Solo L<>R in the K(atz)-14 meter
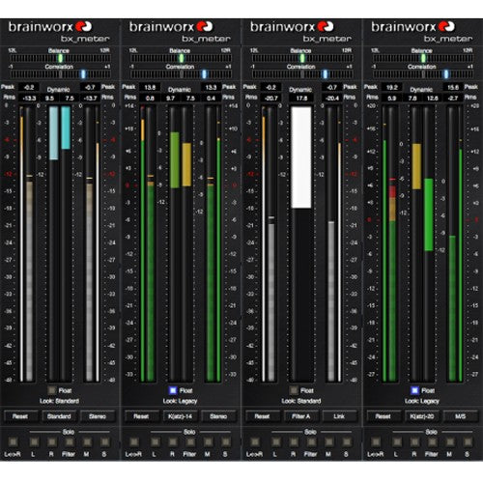This screenshot has width=483, height=483. coord(134,441)
